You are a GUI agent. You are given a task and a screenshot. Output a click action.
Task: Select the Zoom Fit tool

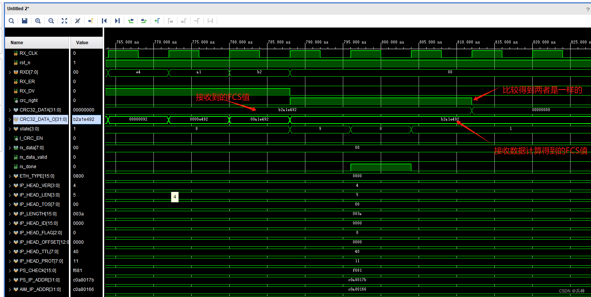pos(64,21)
